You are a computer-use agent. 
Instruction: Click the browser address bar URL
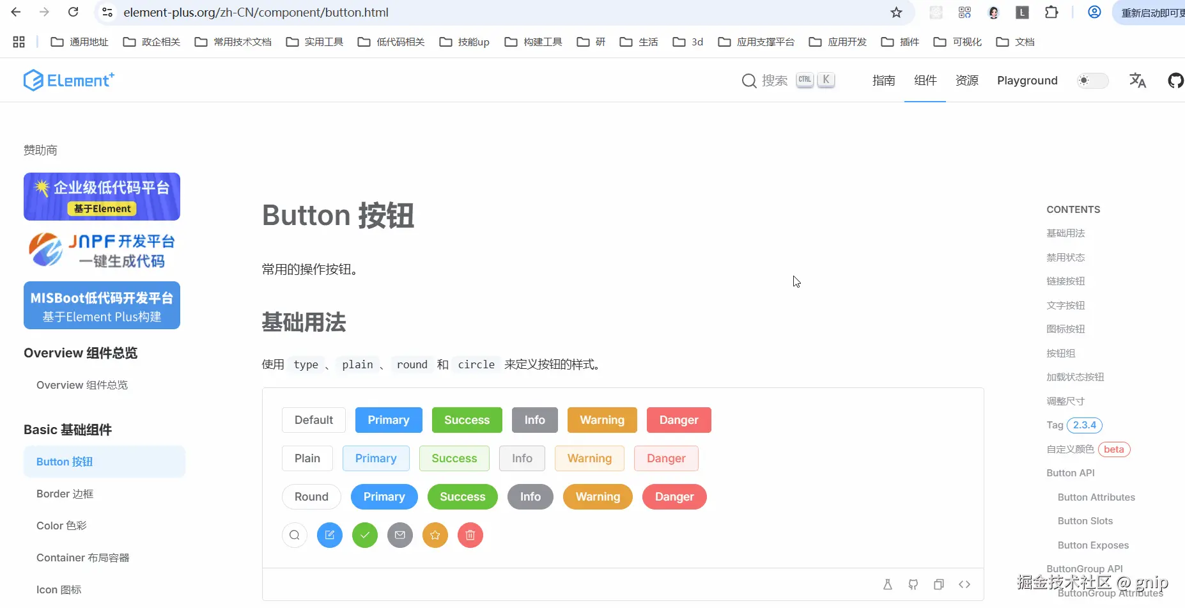256,12
